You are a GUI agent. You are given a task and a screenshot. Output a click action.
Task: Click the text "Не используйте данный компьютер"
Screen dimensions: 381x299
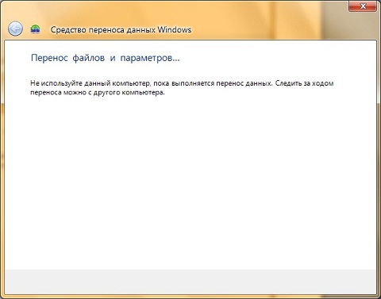pyautogui.click(x=90, y=83)
